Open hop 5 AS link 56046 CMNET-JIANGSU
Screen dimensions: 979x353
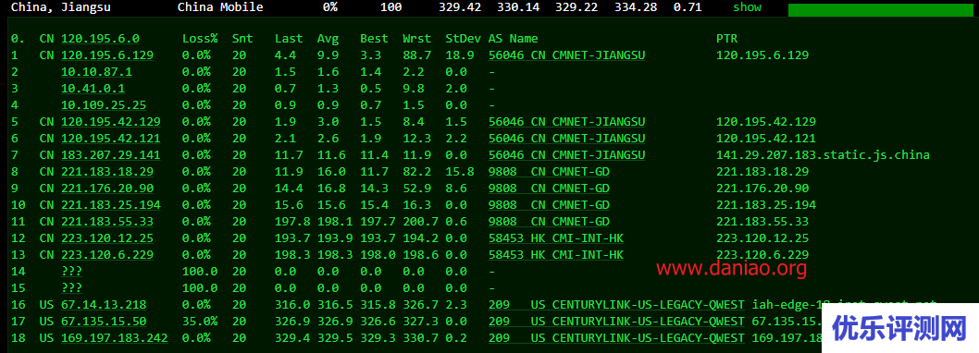(567, 122)
